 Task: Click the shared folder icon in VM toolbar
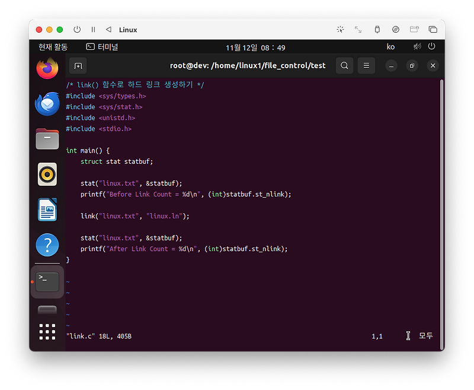point(414,29)
